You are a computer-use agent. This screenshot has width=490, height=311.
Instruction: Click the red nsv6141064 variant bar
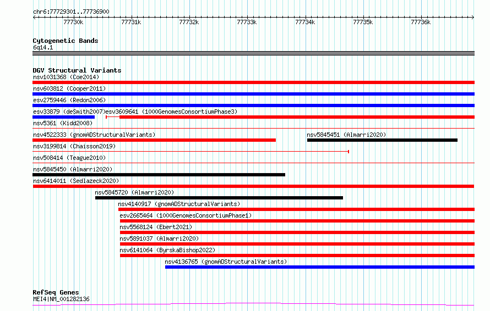(x=297, y=256)
